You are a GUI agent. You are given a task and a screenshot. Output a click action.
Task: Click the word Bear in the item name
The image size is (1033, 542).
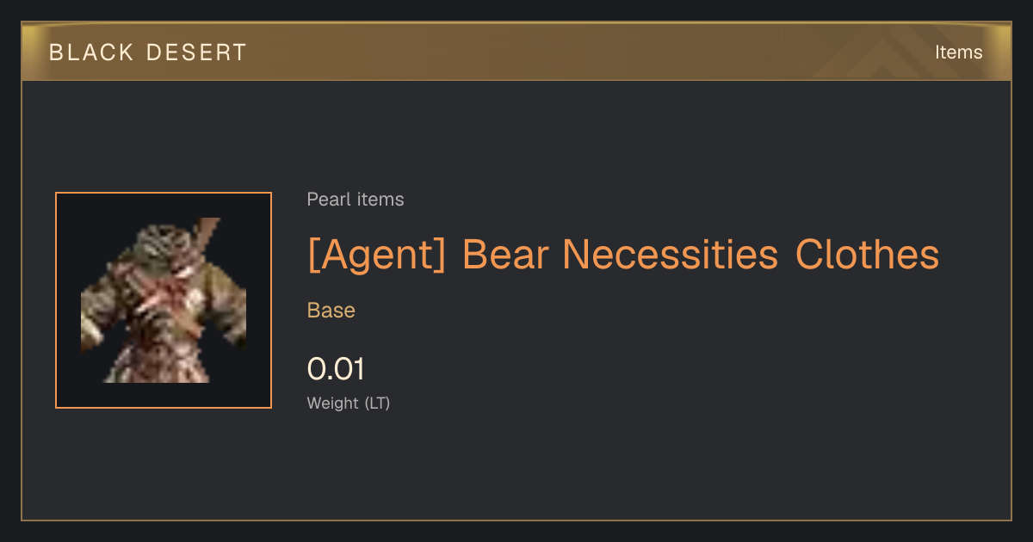tap(504, 255)
